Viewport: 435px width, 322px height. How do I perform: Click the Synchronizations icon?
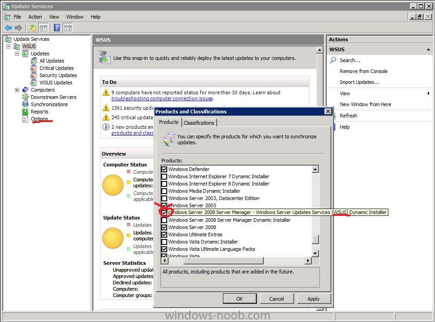click(x=25, y=104)
